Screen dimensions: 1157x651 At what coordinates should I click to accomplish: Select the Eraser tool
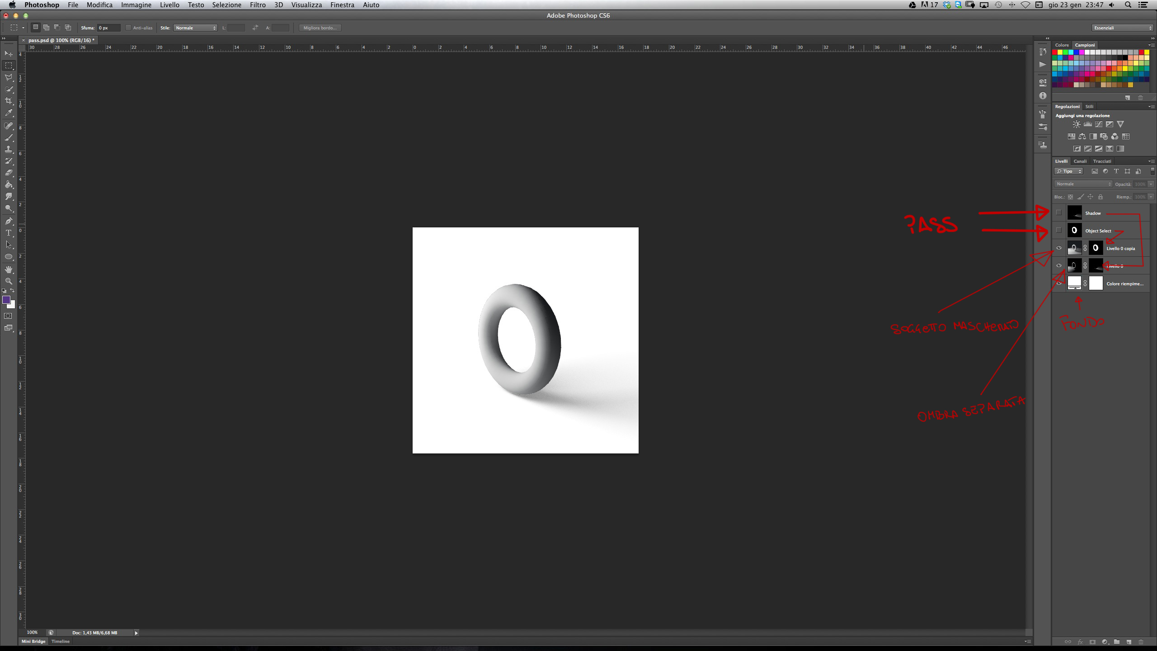(9, 173)
